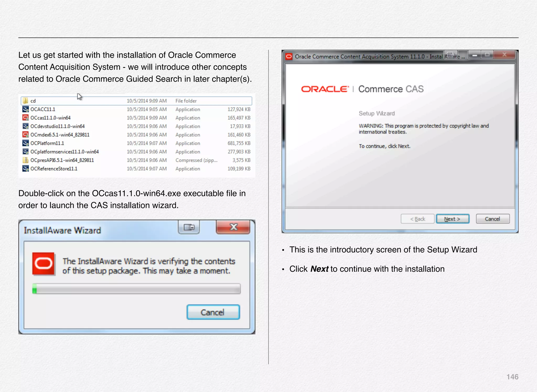Close the InstallAware Wizard dialog

tap(233, 227)
